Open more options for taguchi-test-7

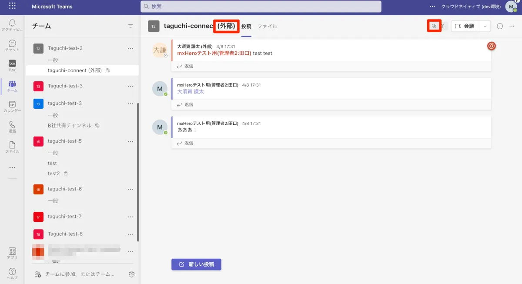130,217
